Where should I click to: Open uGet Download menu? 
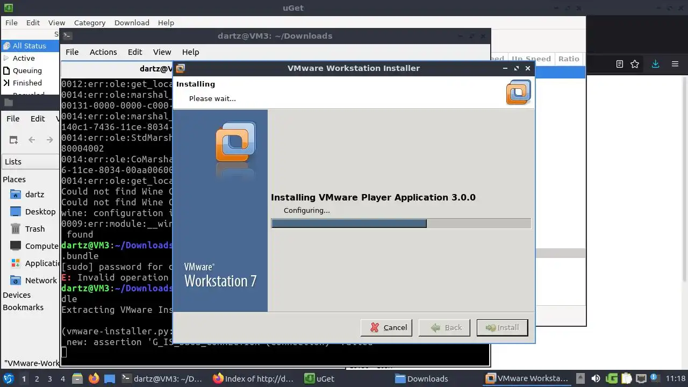[132, 23]
